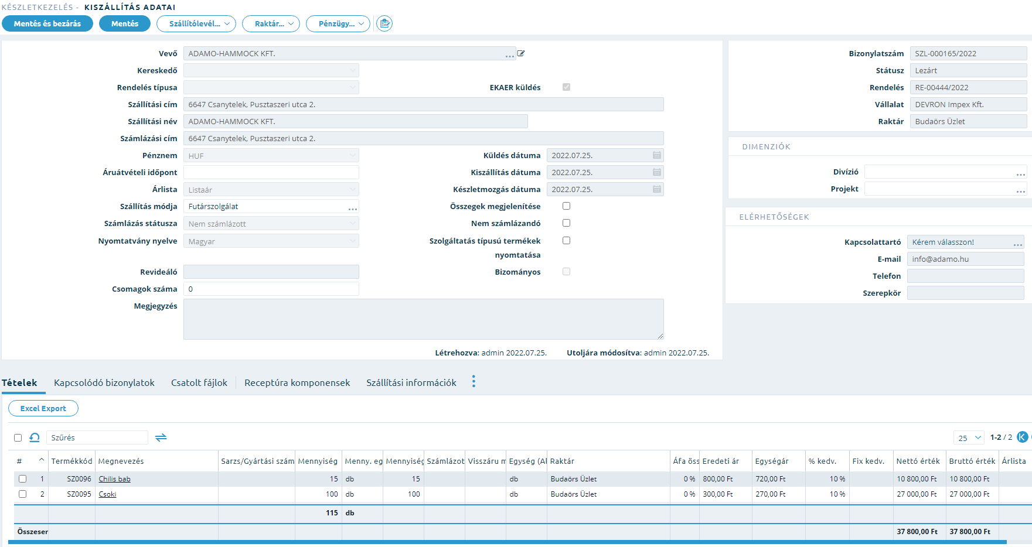Open Kereskedő dropdown
The width and height of the screenshot is (1032, 547).
(271, 70)
